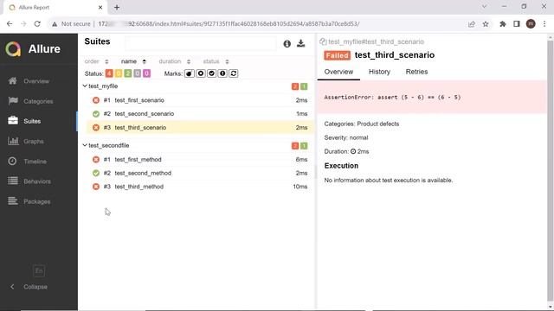
Task: Collapse the Allure sidebar
Action: [x=29, y=287]
